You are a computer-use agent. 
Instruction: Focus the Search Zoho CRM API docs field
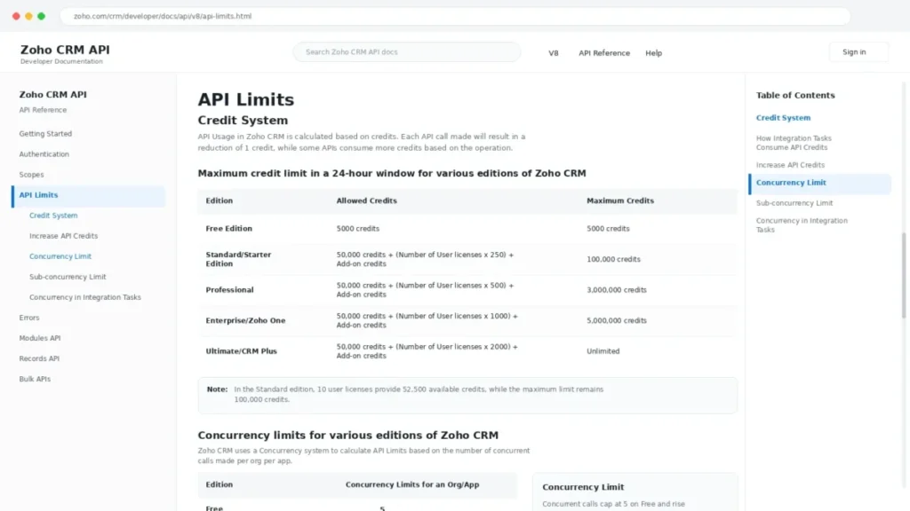pos(407,52)
